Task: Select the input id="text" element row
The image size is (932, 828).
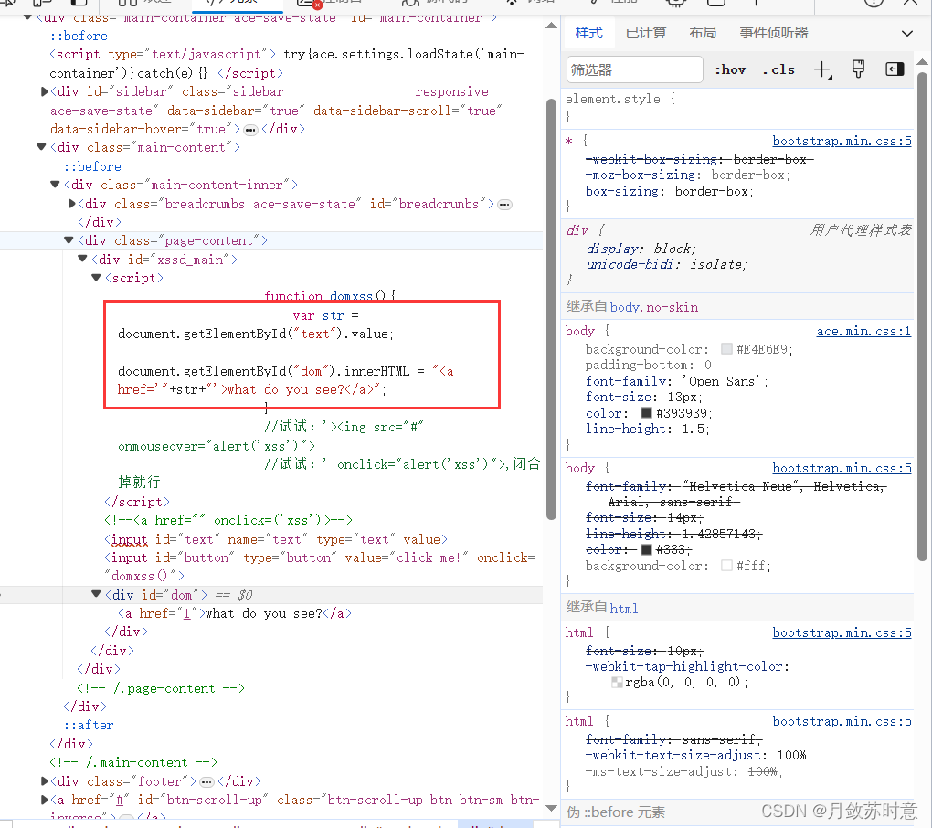Action: tap(276, 539)
